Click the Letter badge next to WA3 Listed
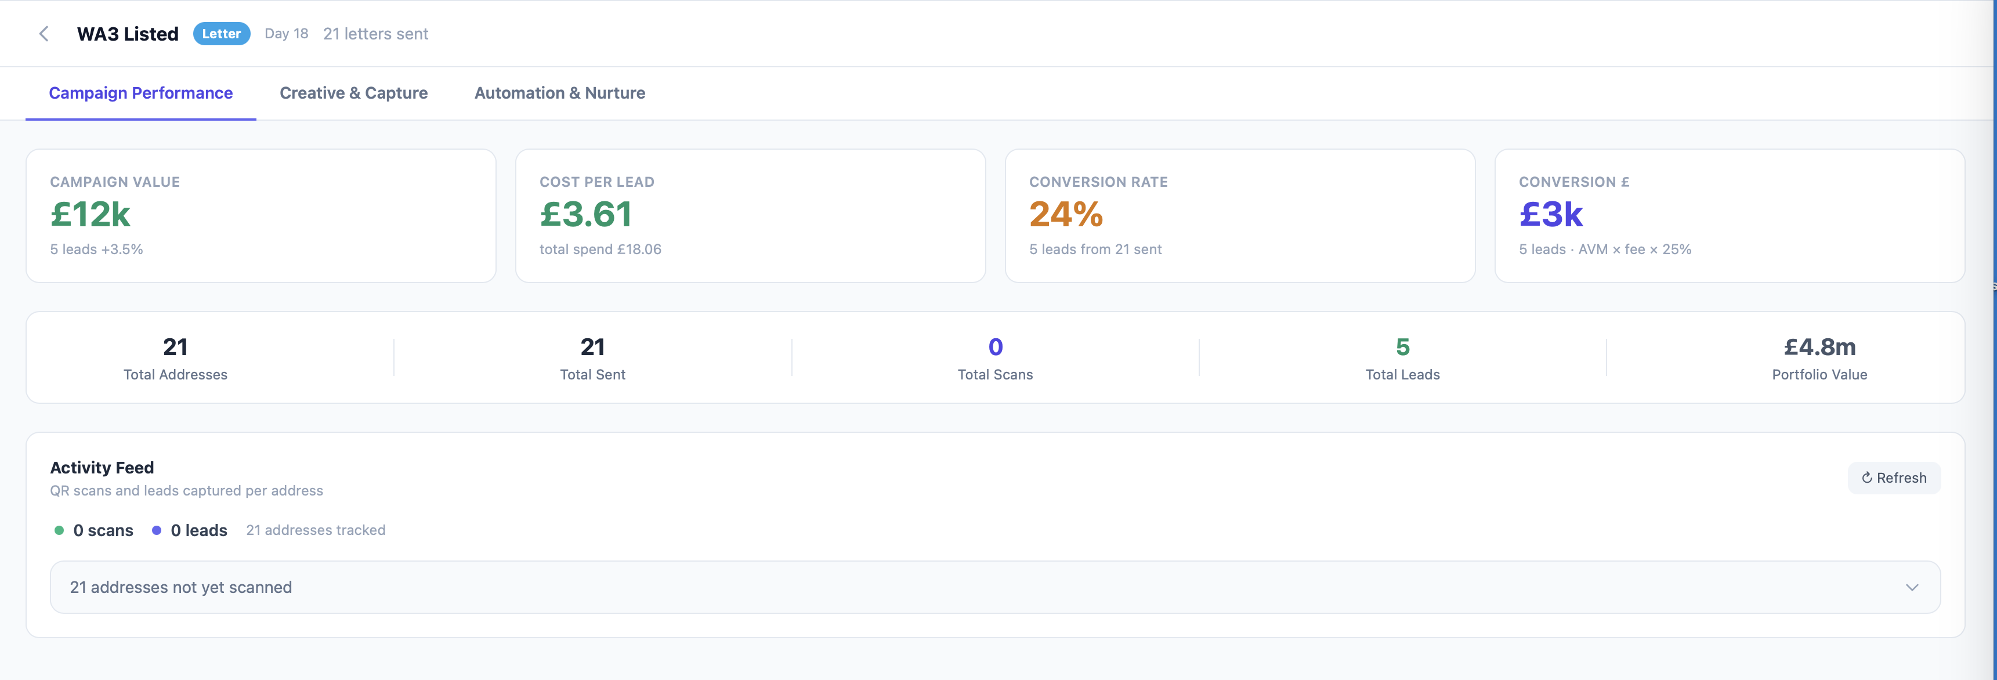Screen dimensions: 1997x680 221,33
